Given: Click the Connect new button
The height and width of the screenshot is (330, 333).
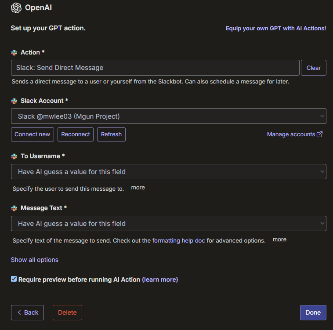Looking at the screenshot, I should tap(32, 134).
